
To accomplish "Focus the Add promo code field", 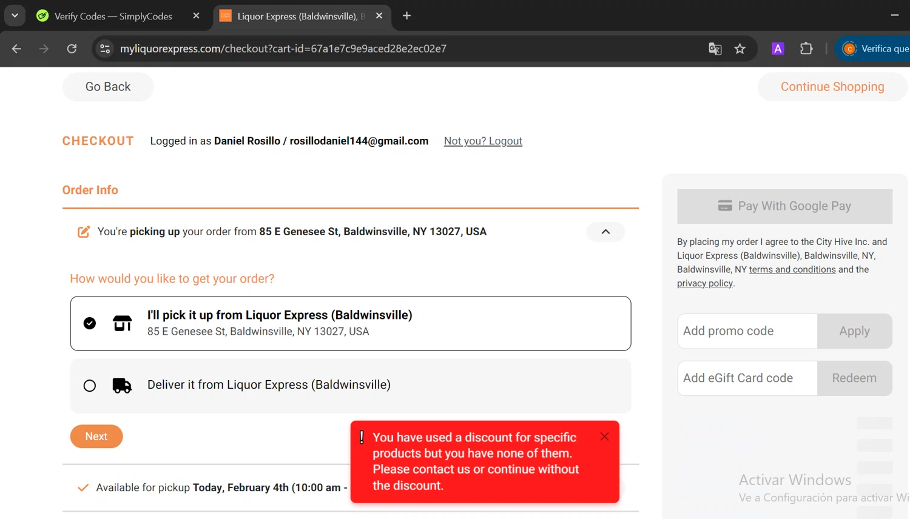I will point(747,331).
